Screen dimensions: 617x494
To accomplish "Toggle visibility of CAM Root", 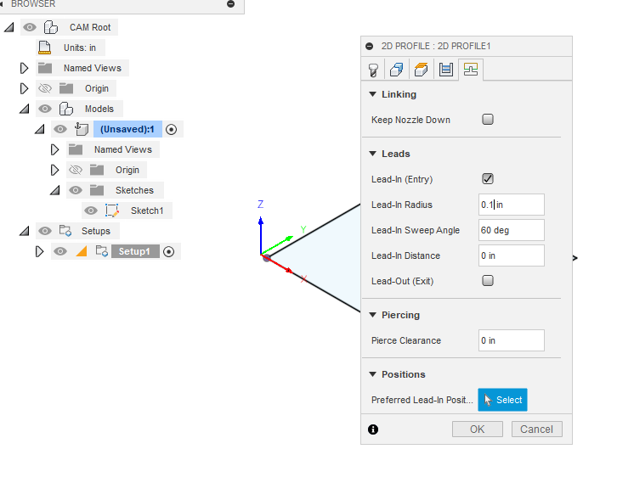I will click(x=30, y=27).
